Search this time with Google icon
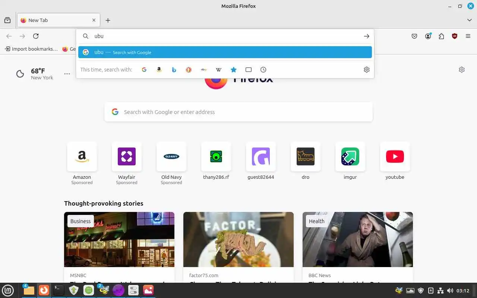This screenshot has width=477, height=298. click(144, 70)
